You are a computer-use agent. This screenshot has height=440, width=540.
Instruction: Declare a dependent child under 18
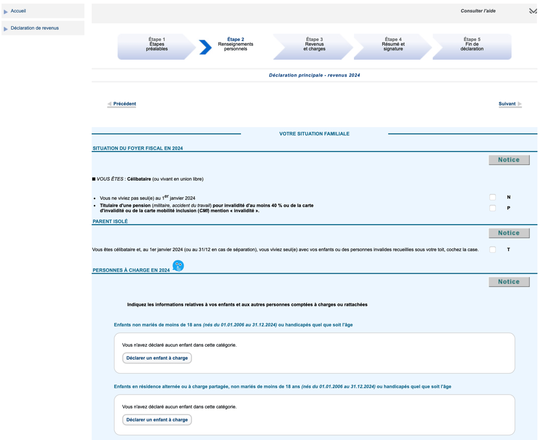[x=157, y=358]
